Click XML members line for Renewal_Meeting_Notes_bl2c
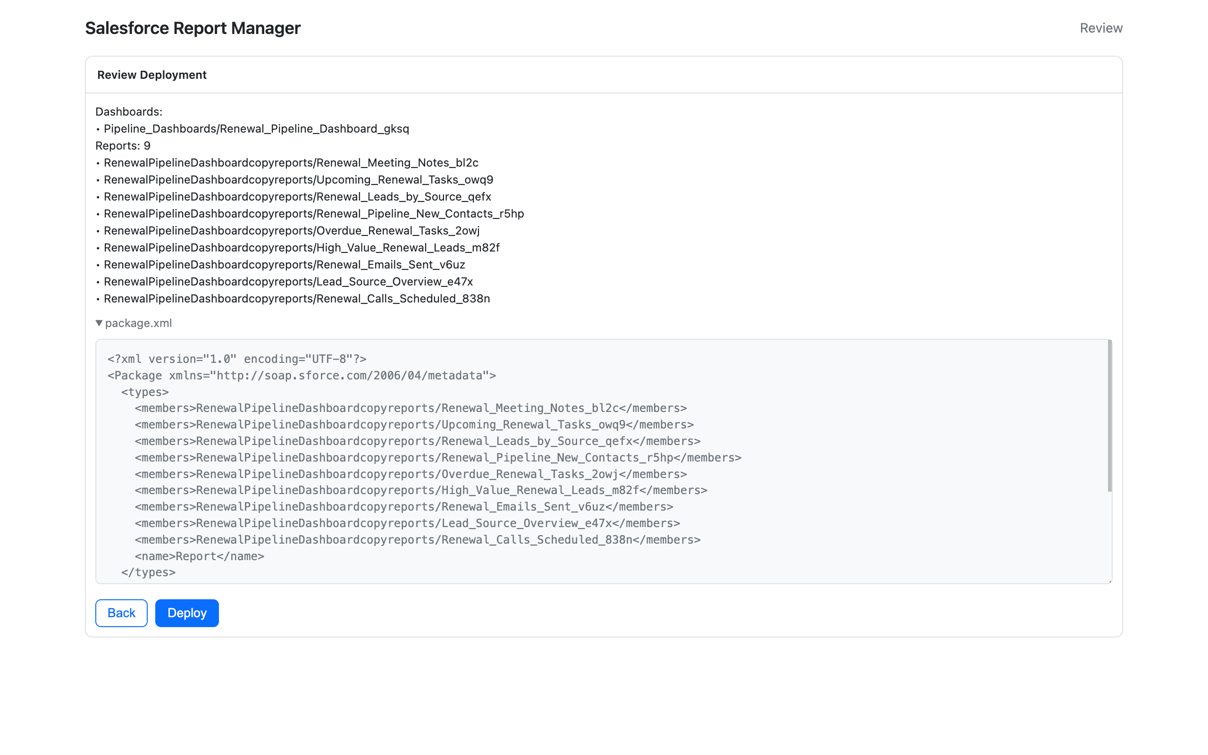This screenshot has height=755, width=1208. tap(411, 408)
